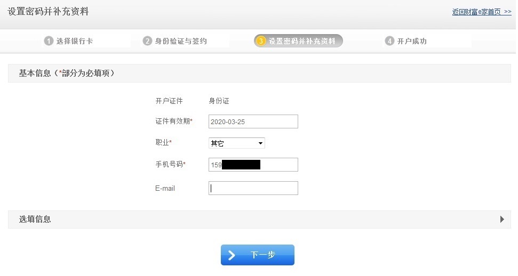Screen dimensions: 518x276
Task: Select the active 设置密码并补充资料 step label
Action: coord(302,41)
